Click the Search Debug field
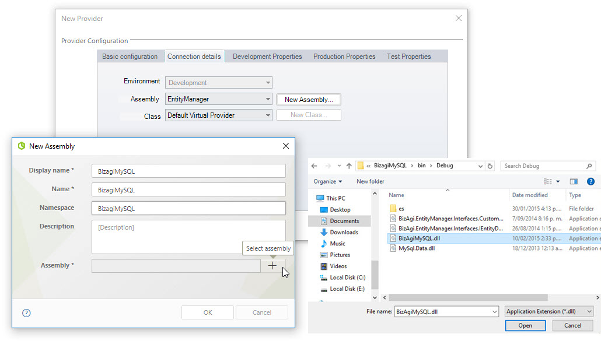Screen dimensions: 601x348 click(548, 166)
